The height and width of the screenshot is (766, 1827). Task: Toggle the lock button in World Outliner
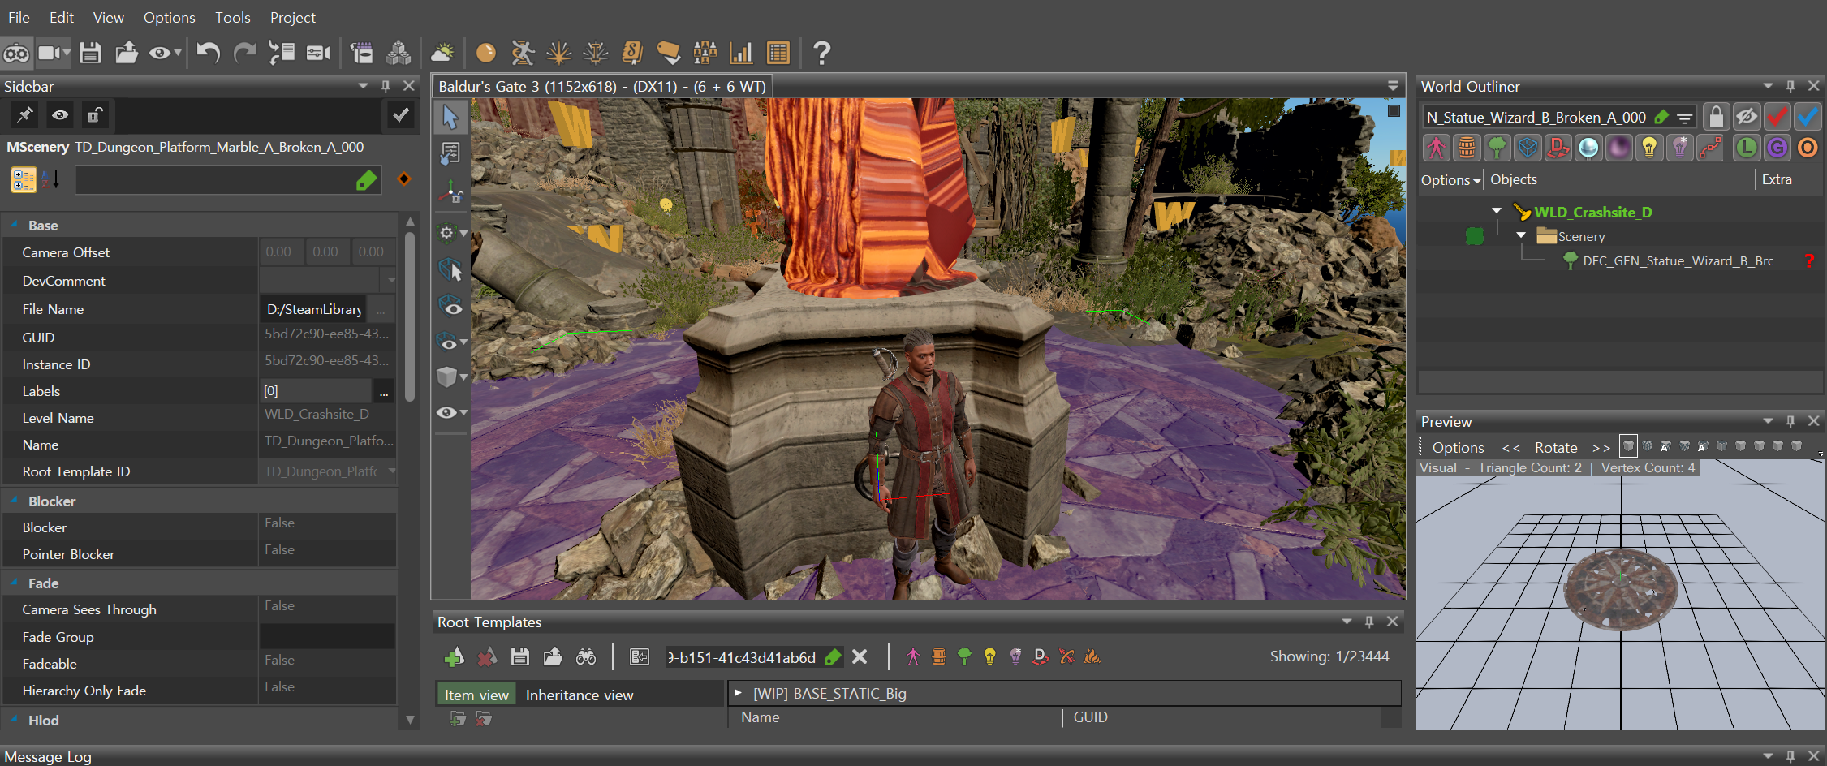tap(1716, 117)
